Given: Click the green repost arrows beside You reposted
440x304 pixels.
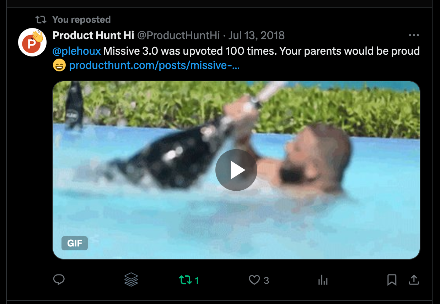Looking at the screenshot, I should point(41,20).
